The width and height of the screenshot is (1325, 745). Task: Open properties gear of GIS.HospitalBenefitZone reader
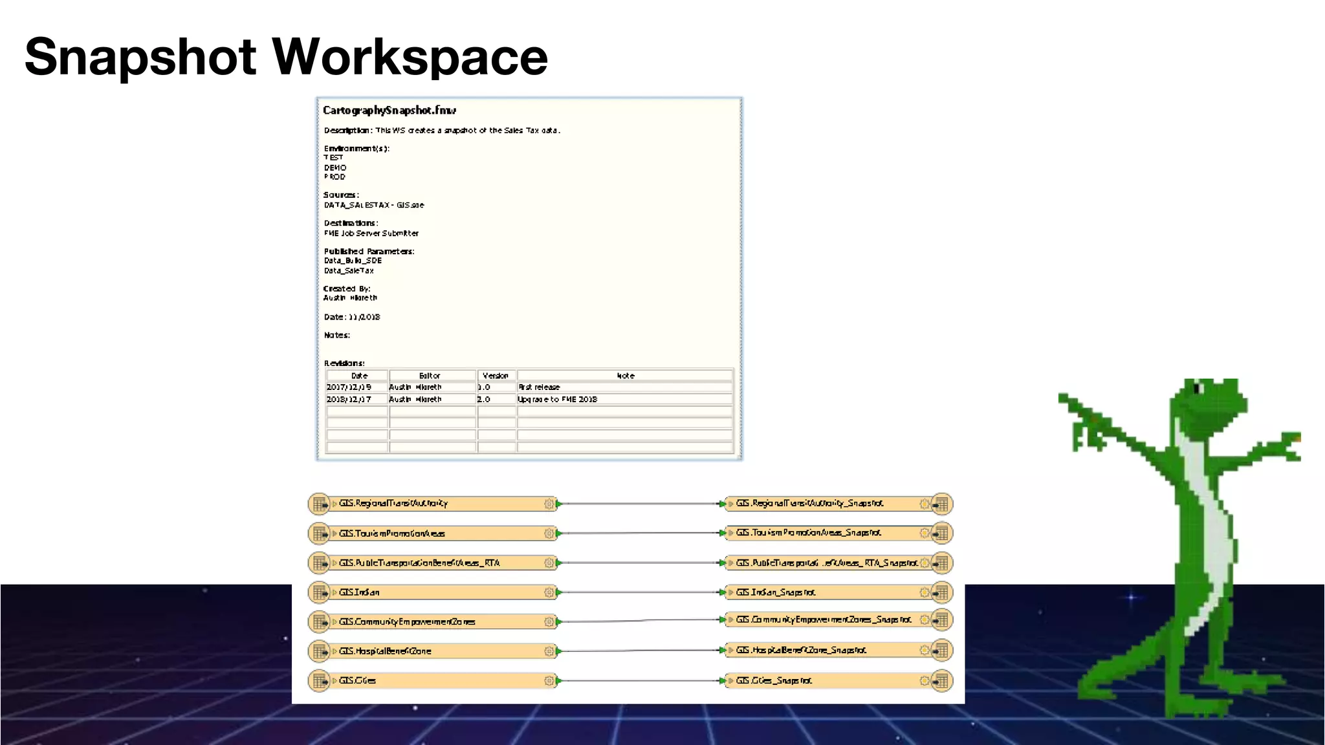coord(549,651)
